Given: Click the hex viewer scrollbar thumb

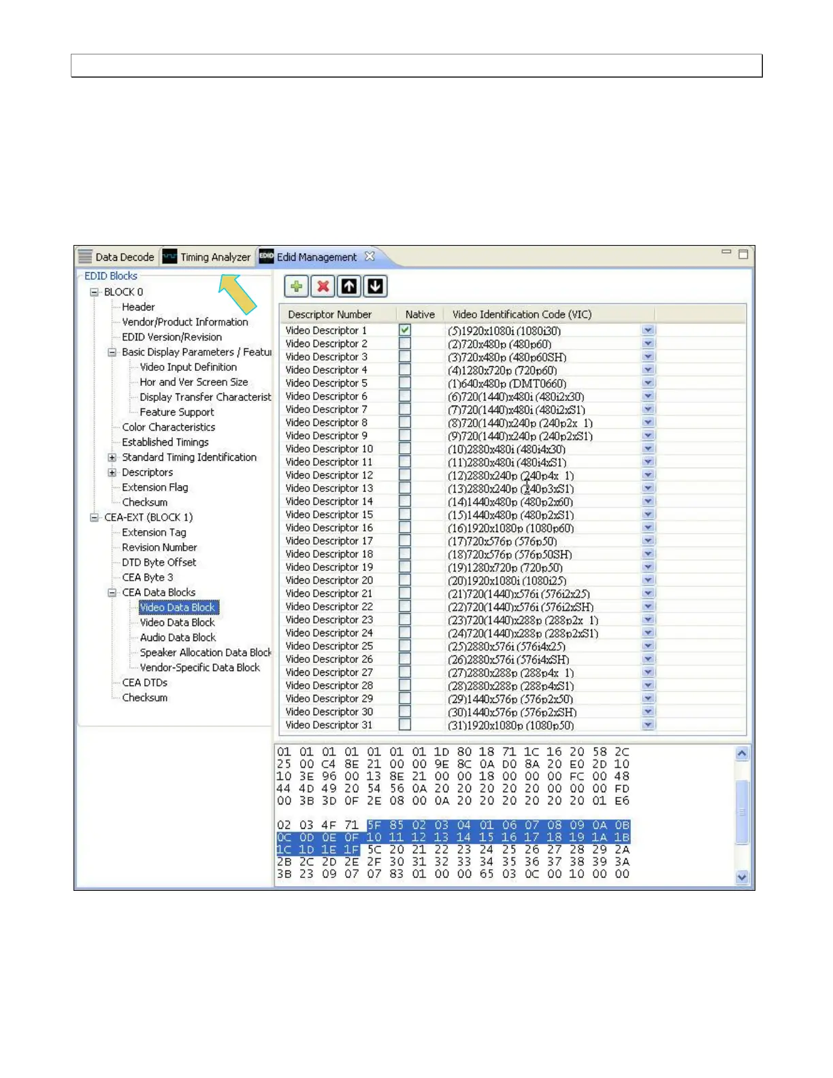Looking at the screenshot, I should coord(742,812).
